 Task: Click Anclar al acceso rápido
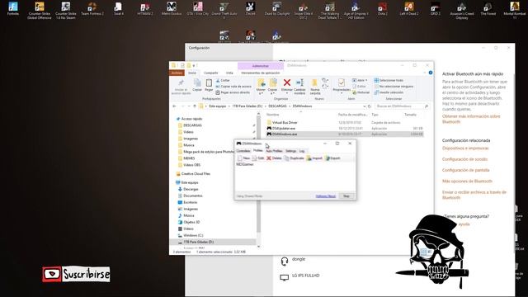[181, 87]
